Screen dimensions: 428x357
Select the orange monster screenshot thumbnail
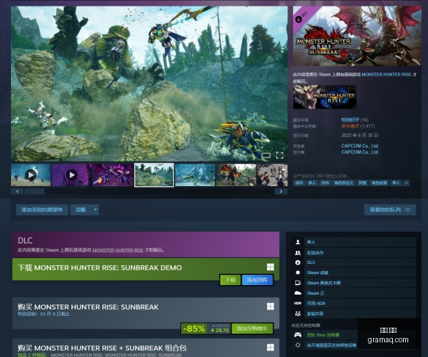point(236,175)
